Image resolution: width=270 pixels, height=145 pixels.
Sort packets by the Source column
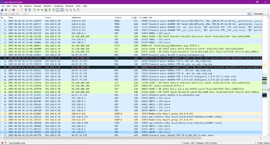click(48, 17)
